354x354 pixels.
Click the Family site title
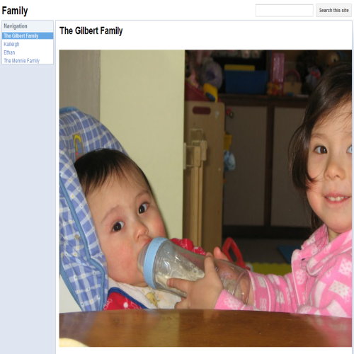[15, 11]
